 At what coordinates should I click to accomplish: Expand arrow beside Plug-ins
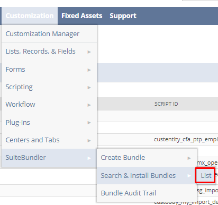pyautogui.click(x=89, y=123)
